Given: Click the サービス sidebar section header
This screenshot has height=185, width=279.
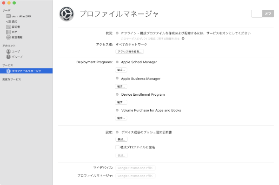Looking at the screenshot, I should pyautogui.click(x=7, y=65).
